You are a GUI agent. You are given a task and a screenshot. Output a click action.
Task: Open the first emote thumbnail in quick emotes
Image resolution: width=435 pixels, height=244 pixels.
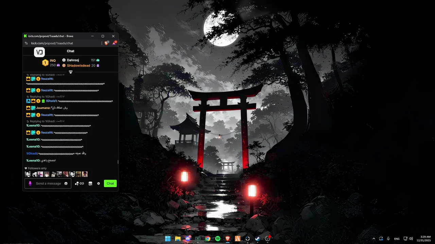pyautogui.click(x=28, y=174)
